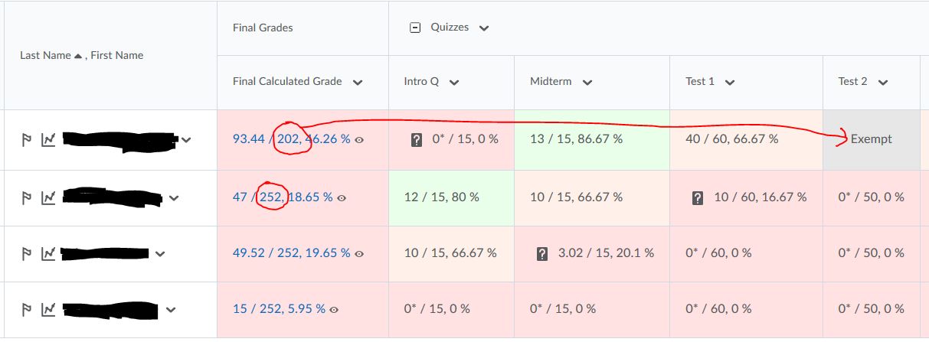Viewport: 929px width, 342px height.
Task: Toggle eye icon next to 5.95 % grade
Action: pyautogui.click(x=334, y=310)
